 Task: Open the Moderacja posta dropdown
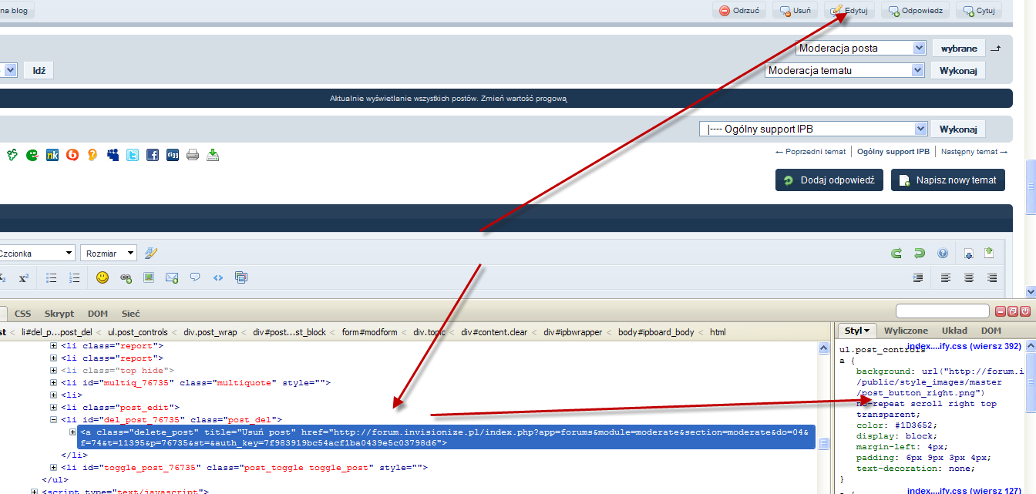[860, 48]
